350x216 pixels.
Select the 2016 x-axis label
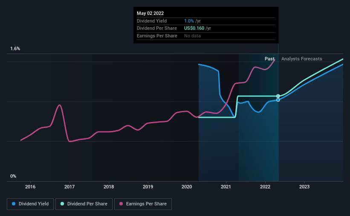pos(30,187)
